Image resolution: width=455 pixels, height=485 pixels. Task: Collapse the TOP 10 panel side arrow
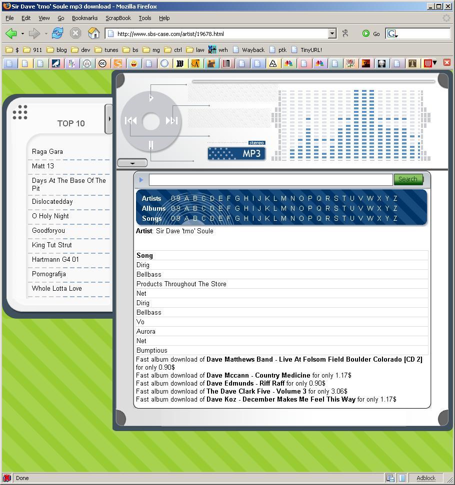(108, 119)
